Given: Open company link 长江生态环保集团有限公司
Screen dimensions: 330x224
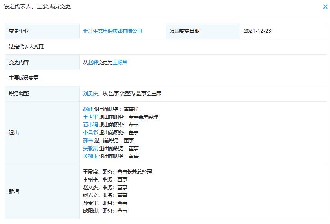Looking at the screenshot, I should click(x=112, y=31).
